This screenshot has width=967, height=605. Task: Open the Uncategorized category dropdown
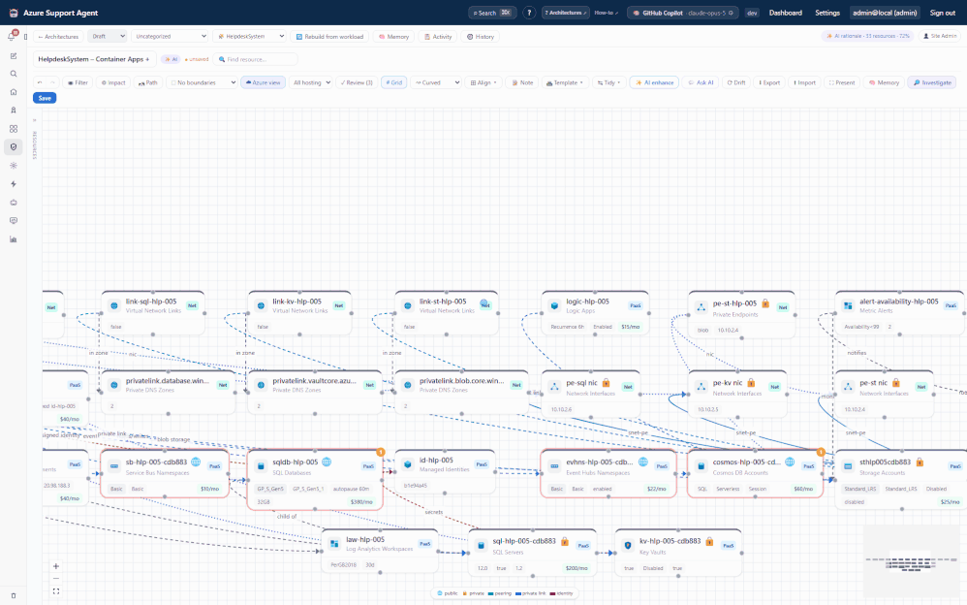pyautogui.click(x=170, y=37)
